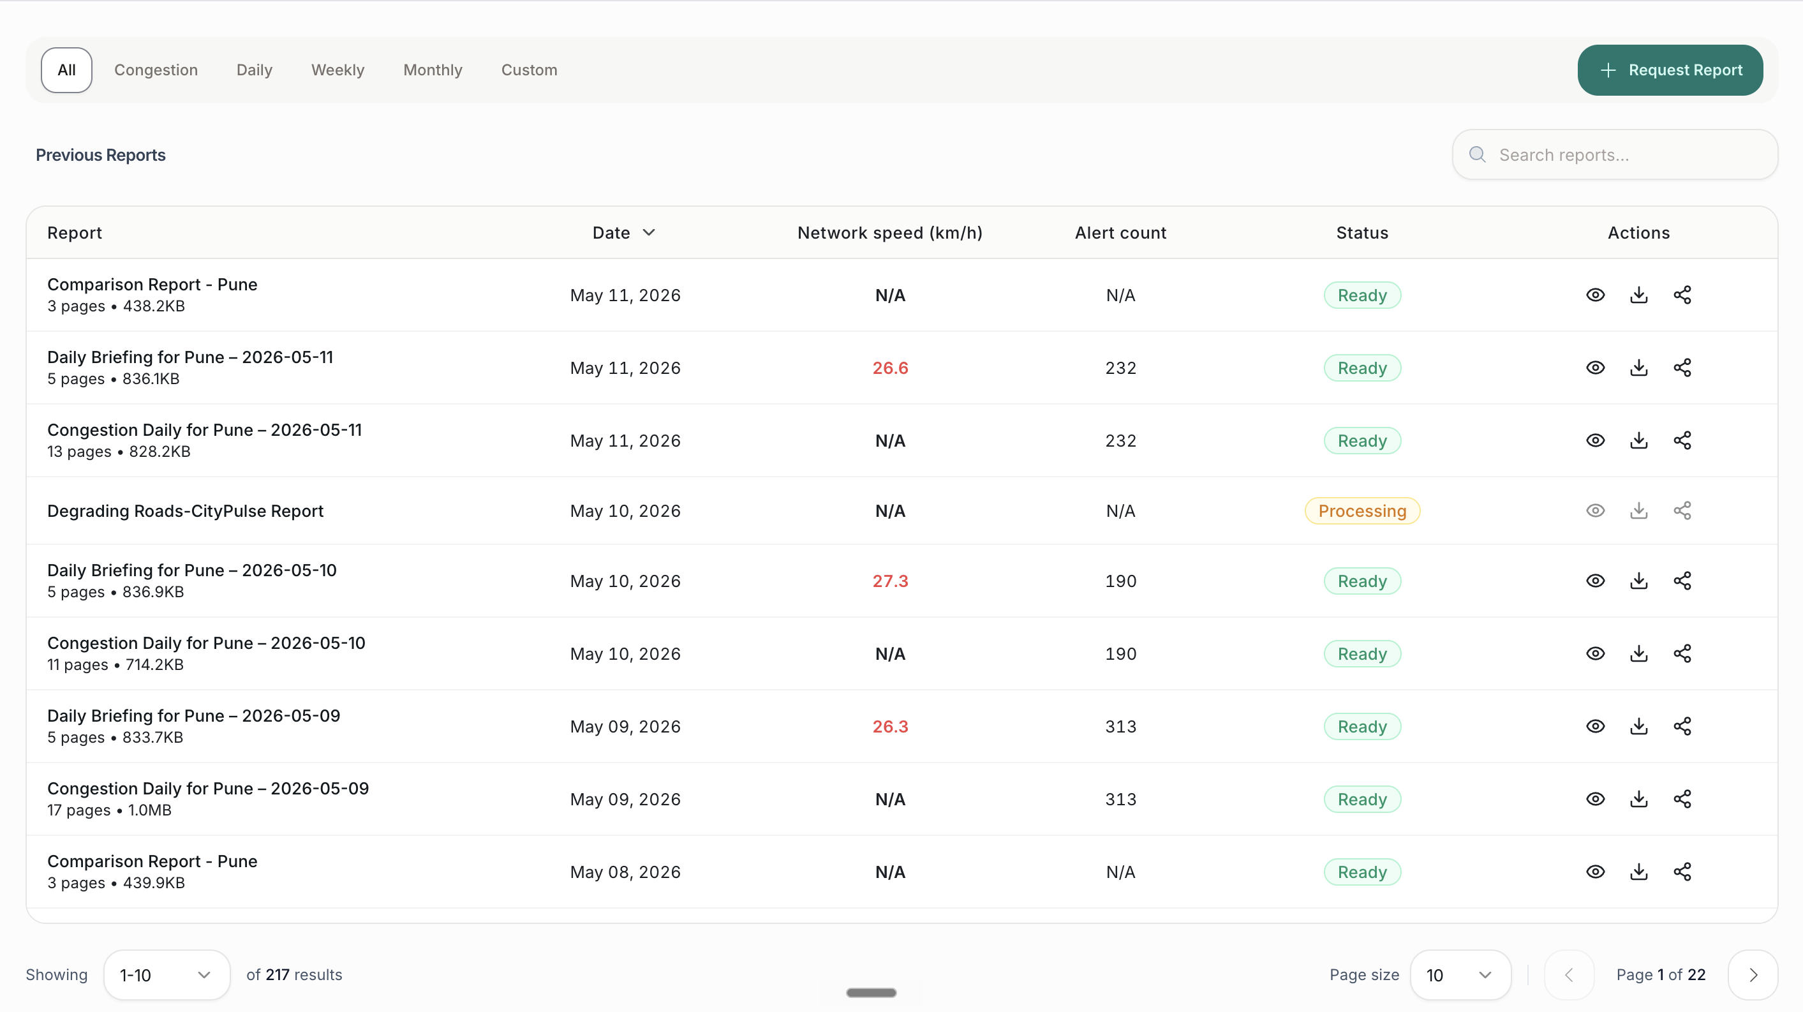The width and height of the screenshot is (1803, 1012).
Task: Click eye icon for Degrading Roads-CityPulse Report
Action: 1595,510
